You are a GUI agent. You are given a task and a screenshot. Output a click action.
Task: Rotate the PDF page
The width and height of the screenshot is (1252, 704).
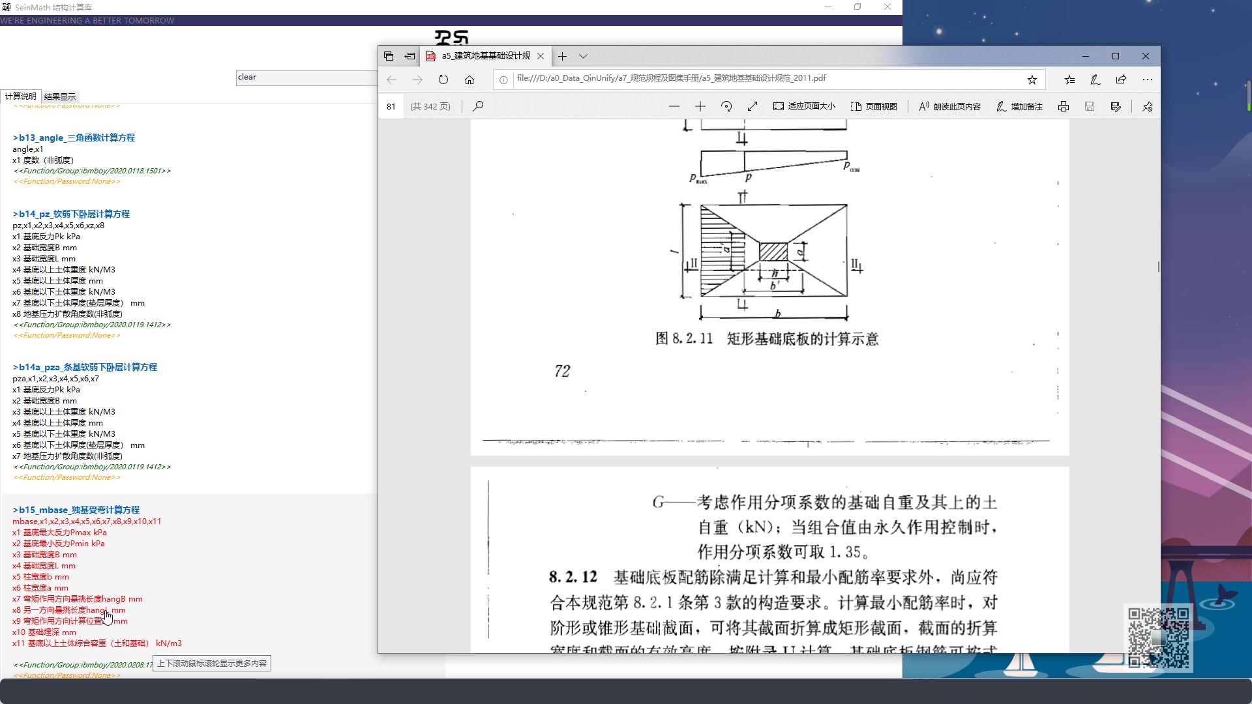726,106
